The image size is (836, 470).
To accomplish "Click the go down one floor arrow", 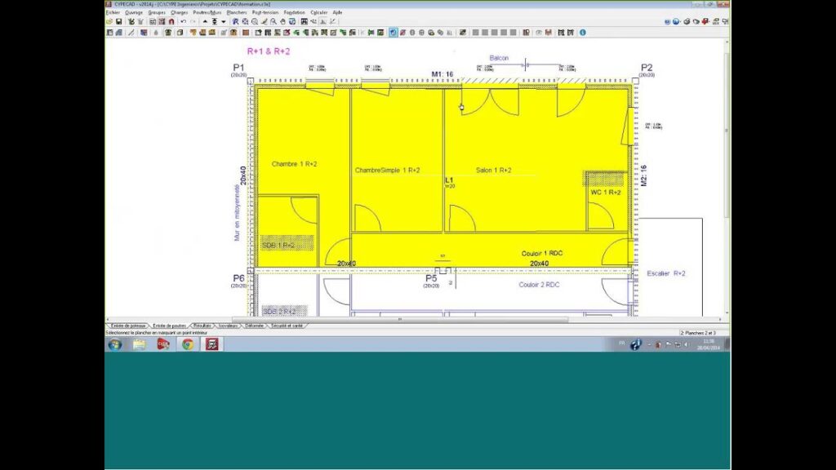I will (224, 22).
